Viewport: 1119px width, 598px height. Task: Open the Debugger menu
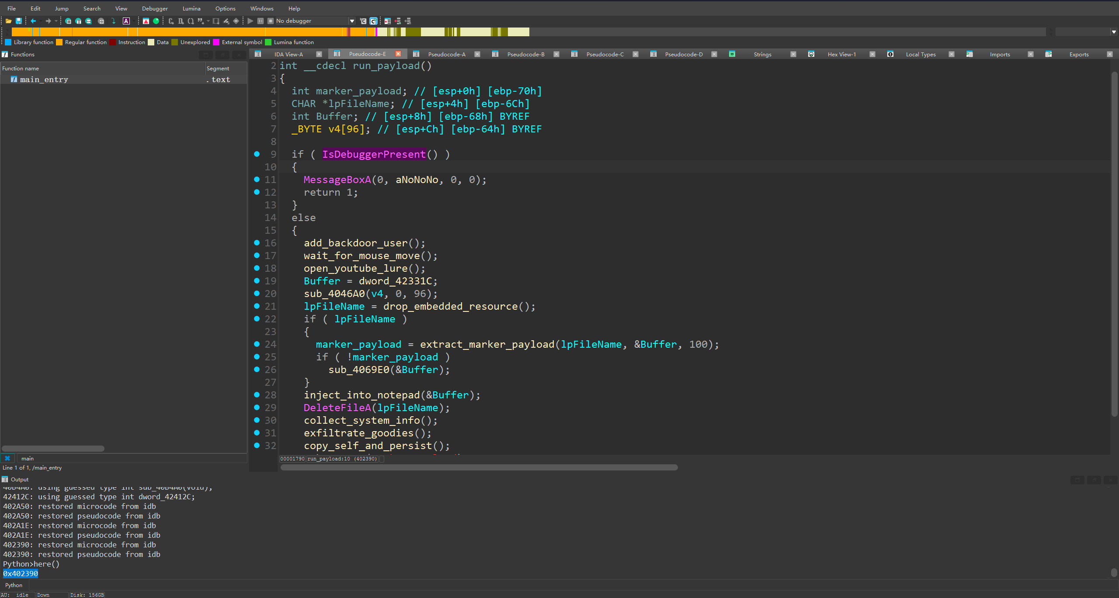click(155, 8)
